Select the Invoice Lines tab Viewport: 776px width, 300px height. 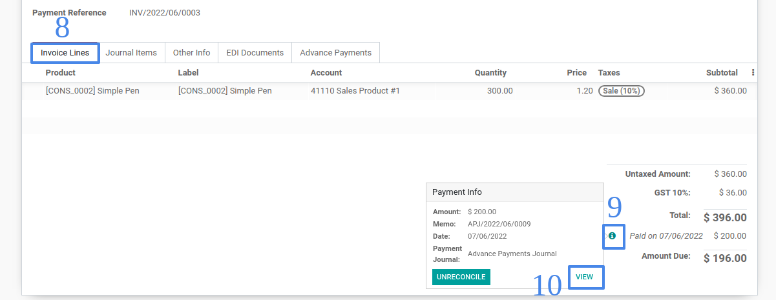[65, 53]
